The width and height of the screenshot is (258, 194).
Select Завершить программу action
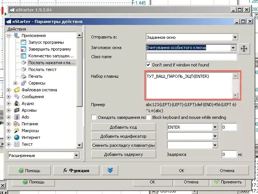(x=50, y=49)
